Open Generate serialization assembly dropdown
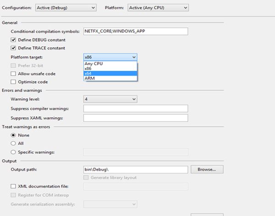The width and height of the screenshot is (275, 216). click(110, 204)
